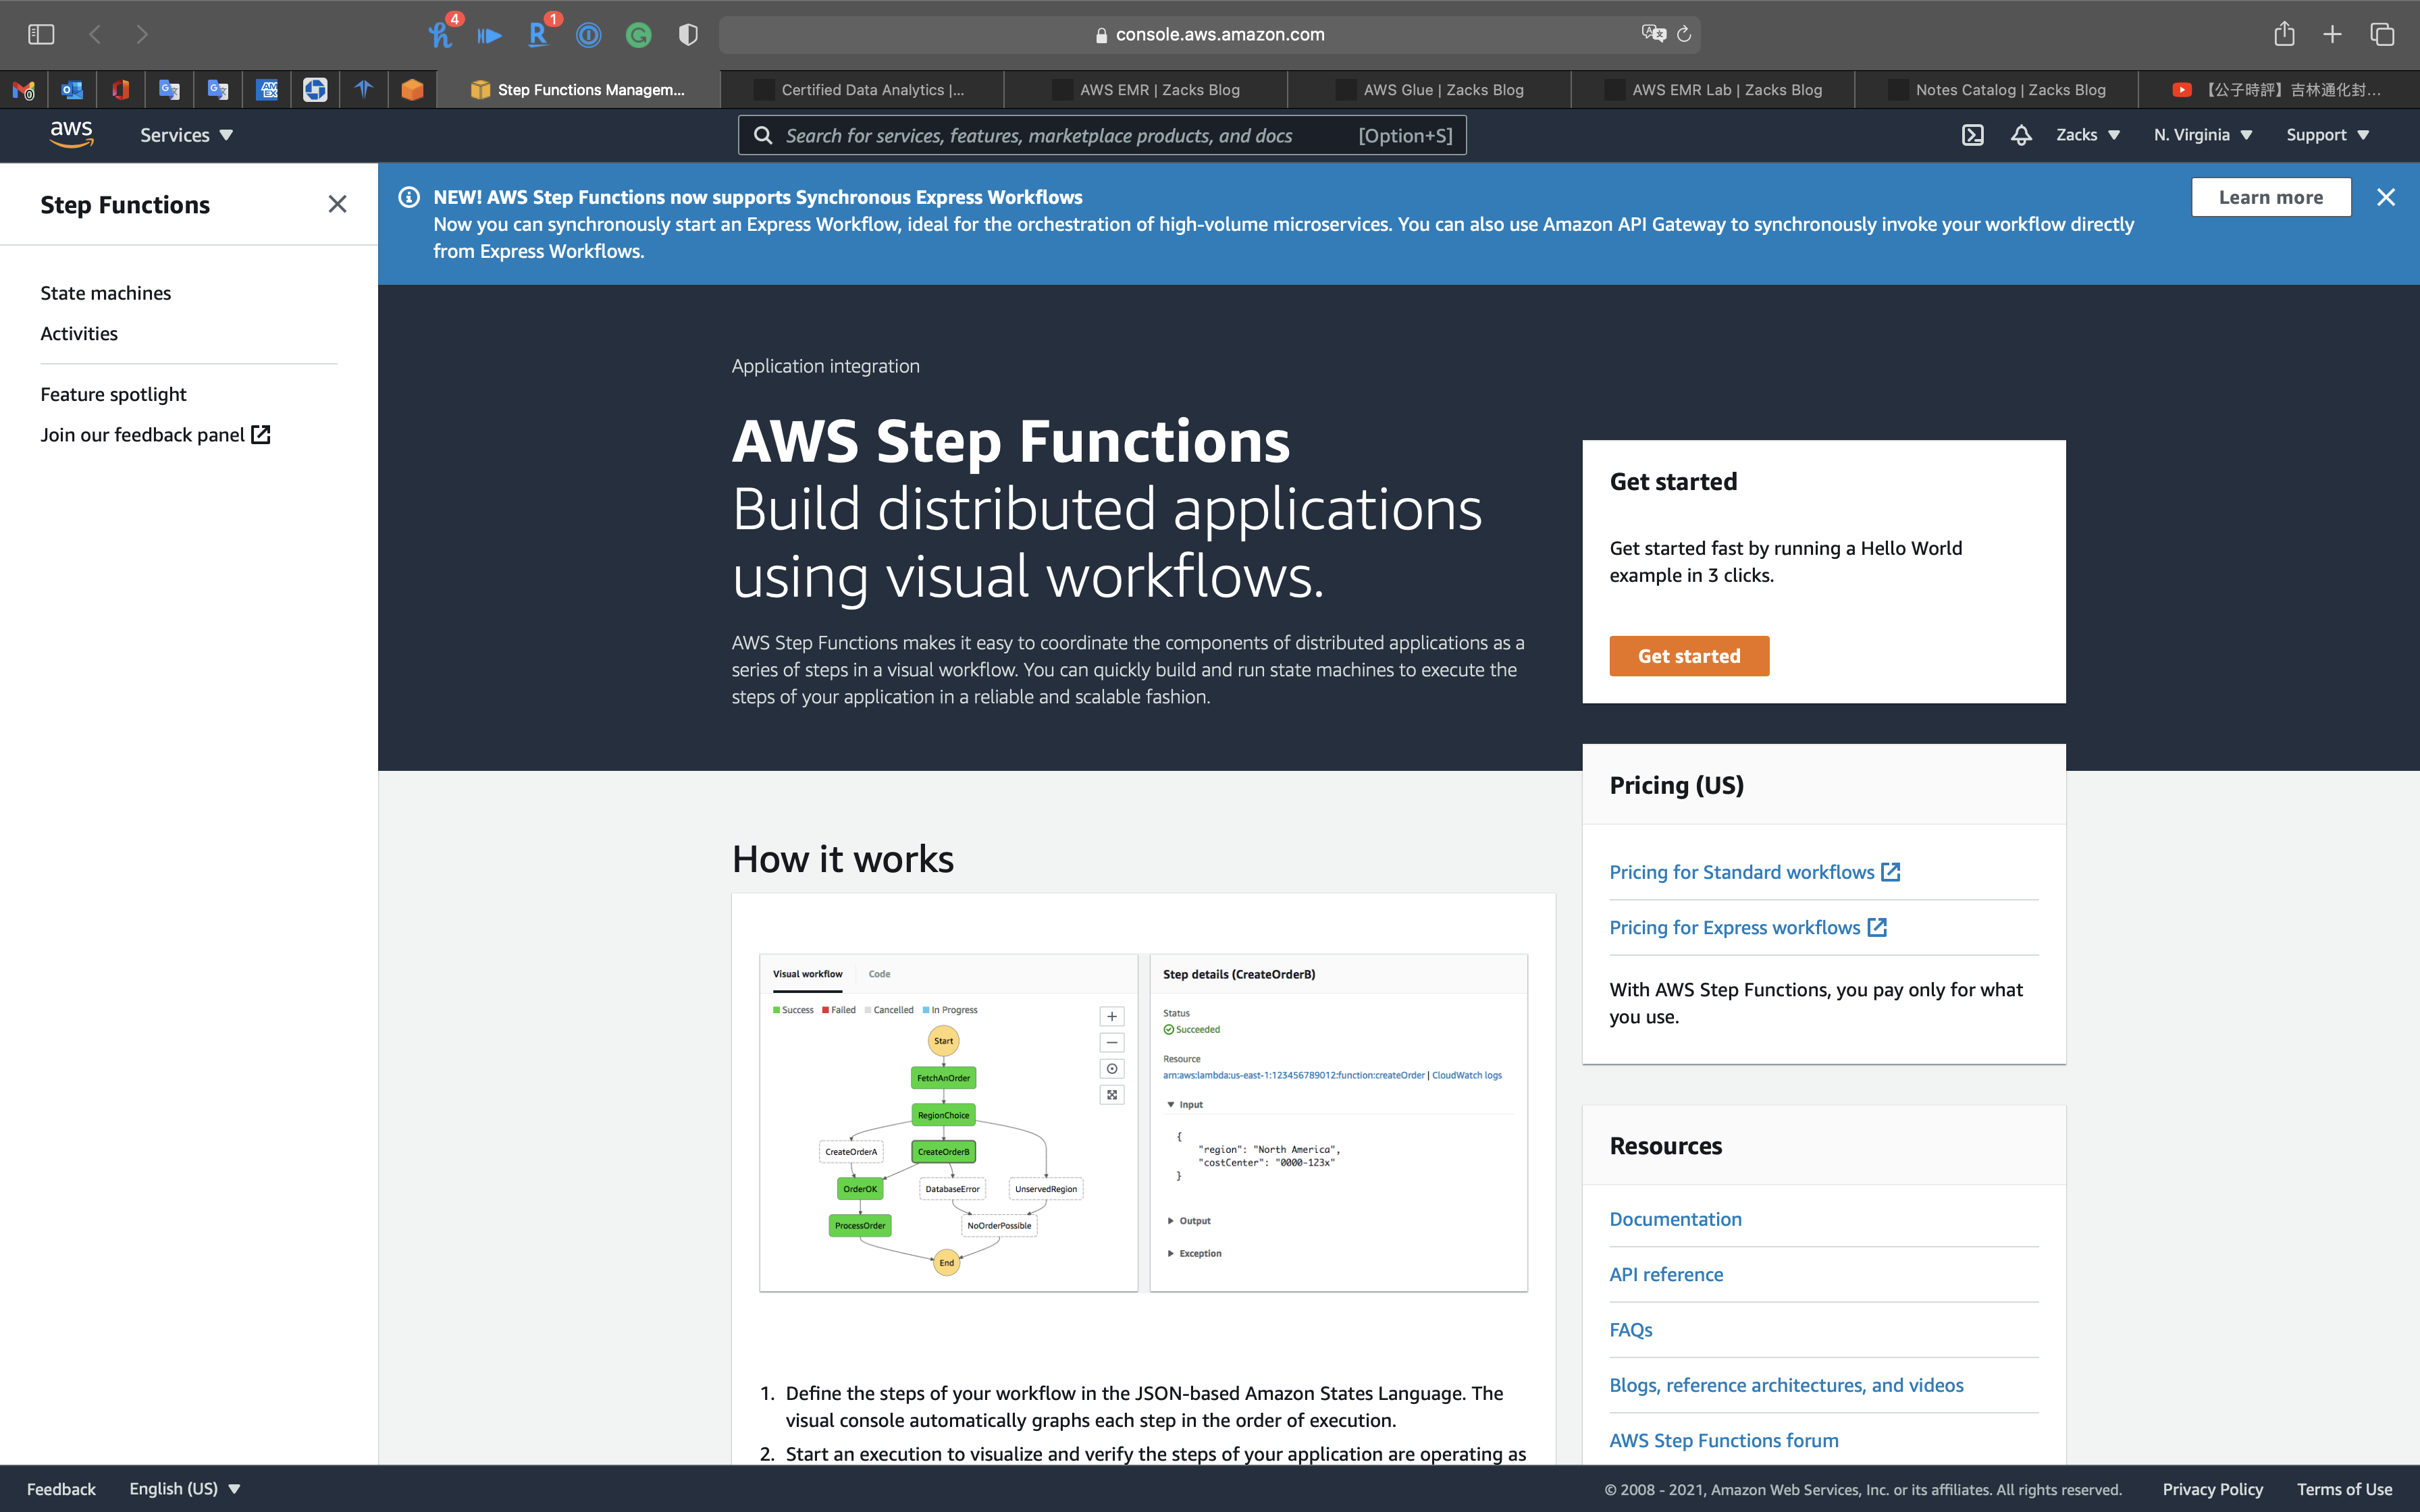Open the Zacks account dropdown
The width and height of the screenshot is (2420, 1512).
pos(2088,135)
